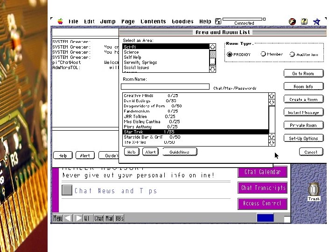Open the Page menu
336x252 pixels.
pos(128,21)
